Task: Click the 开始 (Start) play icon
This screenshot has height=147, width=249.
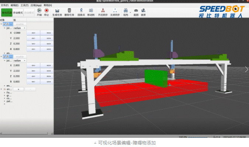Action: (39, 11)
